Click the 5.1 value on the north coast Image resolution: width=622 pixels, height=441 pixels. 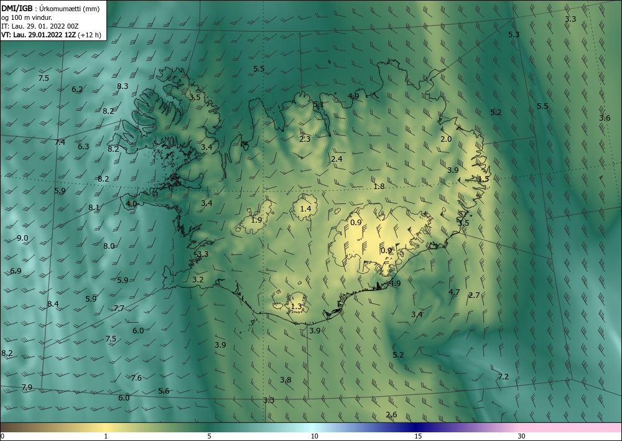point(318,104)
